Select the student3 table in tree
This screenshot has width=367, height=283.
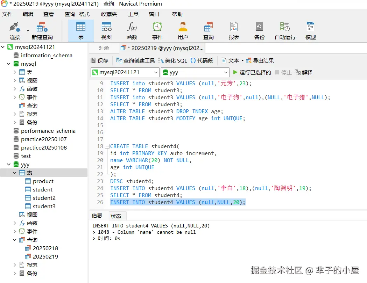coord(44,206)
